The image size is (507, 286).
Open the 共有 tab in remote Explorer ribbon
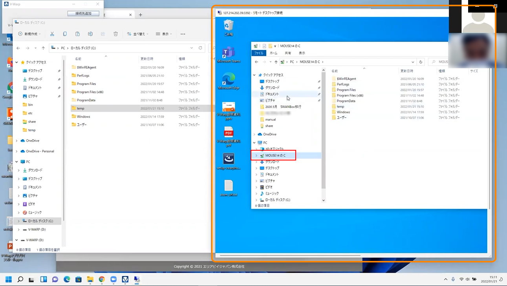click(288, 53)
